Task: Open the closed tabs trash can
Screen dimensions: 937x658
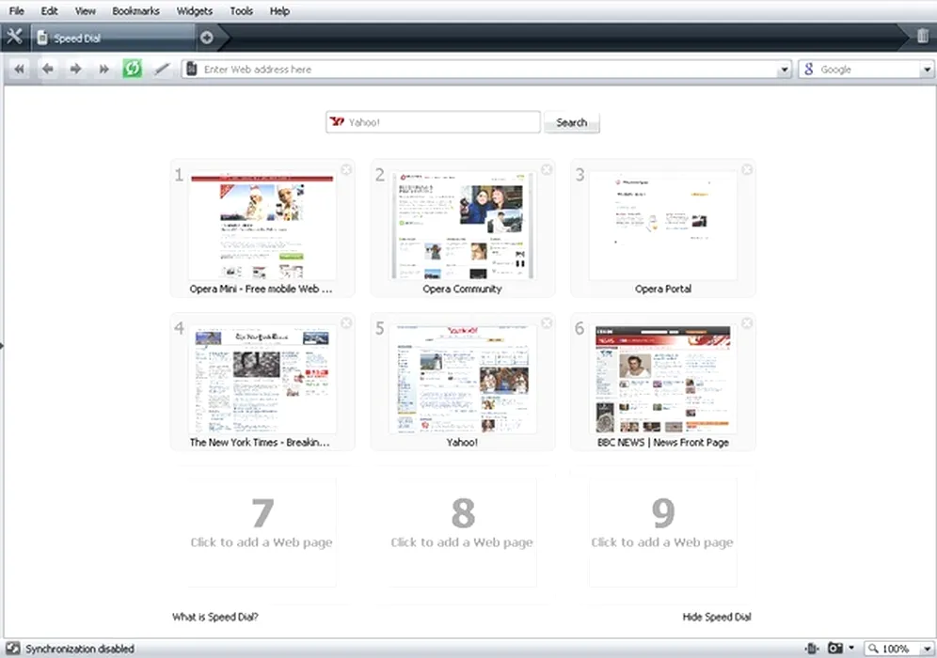Action: [x=923, y=36]
